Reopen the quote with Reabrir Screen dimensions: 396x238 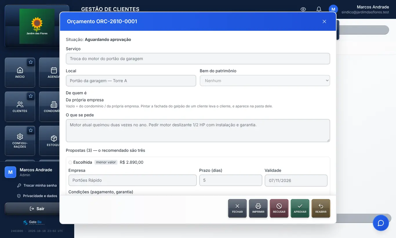[x=321, y=208]
